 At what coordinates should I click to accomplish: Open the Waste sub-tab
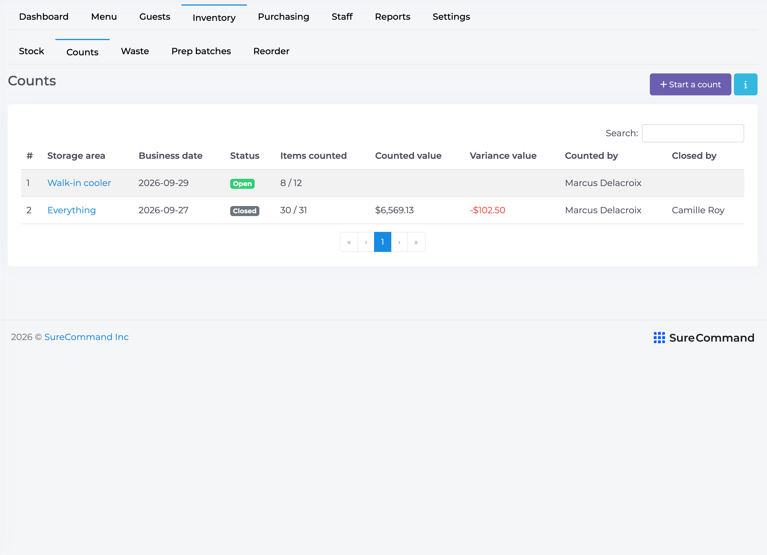(135, 51)
